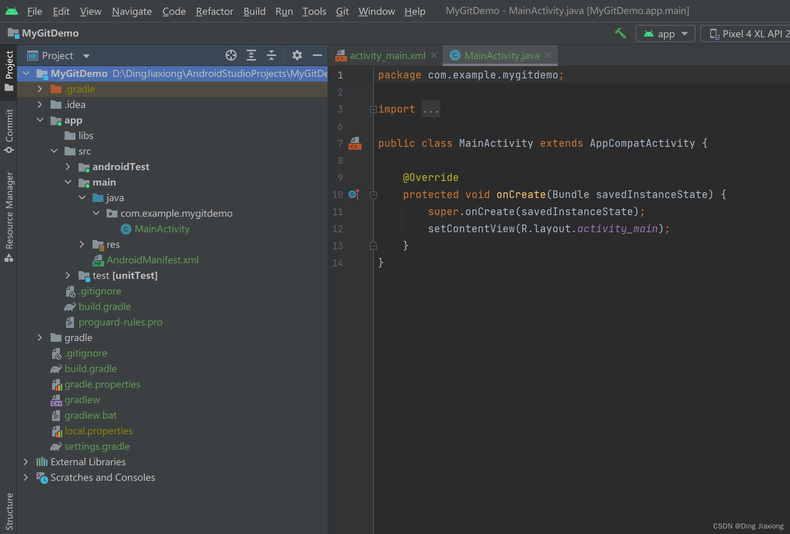Click the Collapse All icon in Project panel
The image size is (790, 534).
(x=272, y=56)
